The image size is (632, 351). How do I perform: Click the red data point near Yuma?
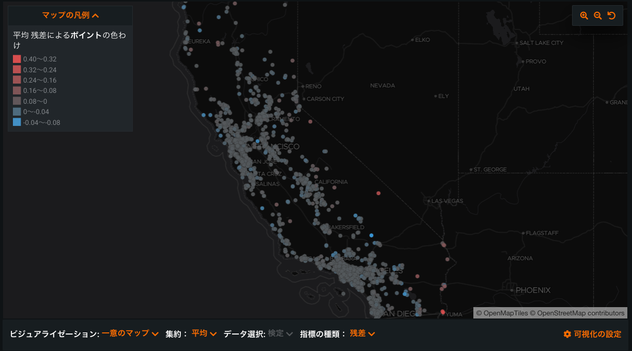[x=442, y=312]
